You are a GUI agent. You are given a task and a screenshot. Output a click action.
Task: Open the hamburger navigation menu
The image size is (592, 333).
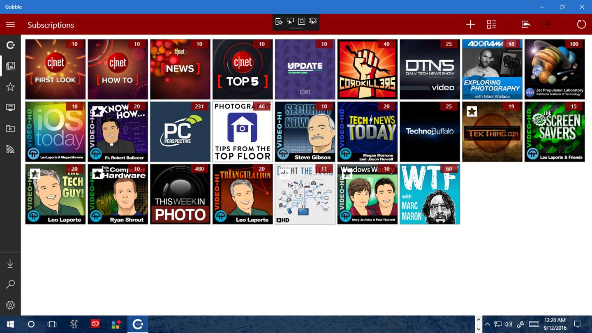click(x=10, y=25)
